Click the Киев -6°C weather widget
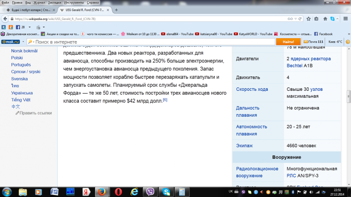This screenshot has width=351, height=197. click(x=335, y=42)
